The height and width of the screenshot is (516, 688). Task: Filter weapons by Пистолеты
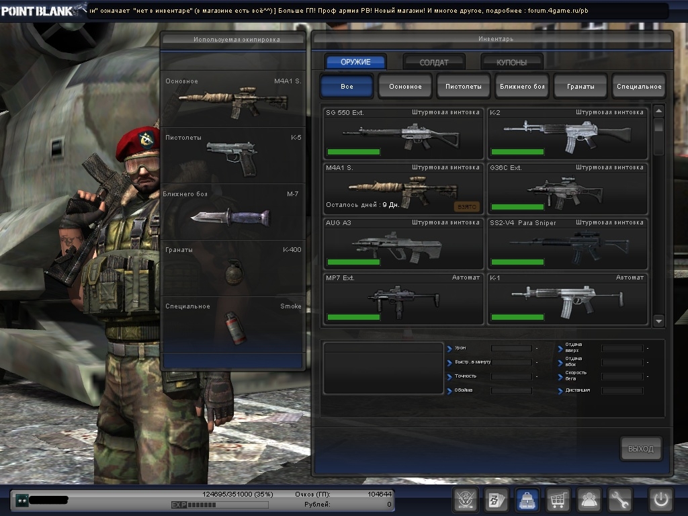pyautogui.click(x=463, y=87)
